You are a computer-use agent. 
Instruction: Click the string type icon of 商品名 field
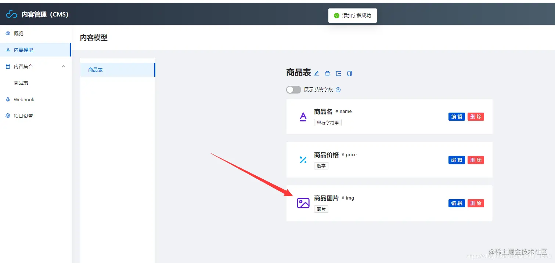[x=303, y=117]
